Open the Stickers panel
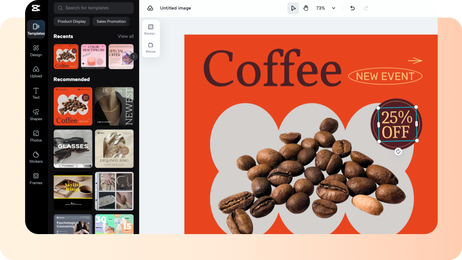The image size is (462, 260). (36, 158)
